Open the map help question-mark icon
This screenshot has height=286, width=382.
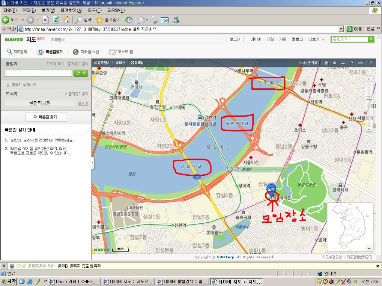coord(370,63)
